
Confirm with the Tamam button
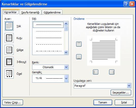(103, 102)
